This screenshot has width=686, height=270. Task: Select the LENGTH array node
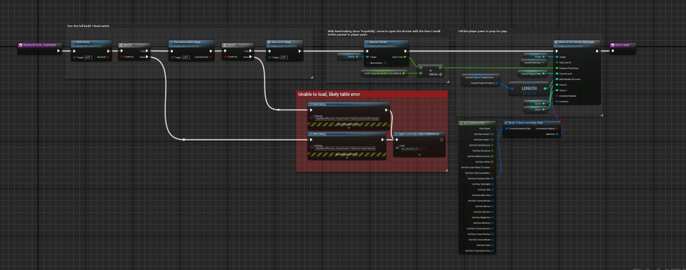[528, 88]
